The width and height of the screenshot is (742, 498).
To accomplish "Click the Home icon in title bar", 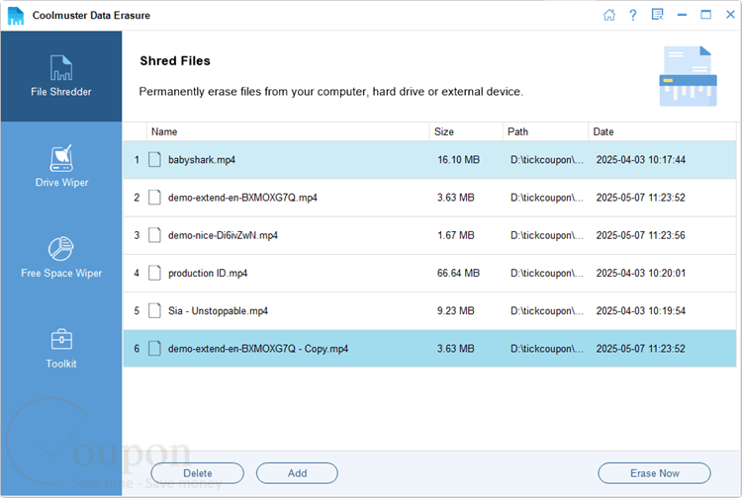I will click(609, 15).
